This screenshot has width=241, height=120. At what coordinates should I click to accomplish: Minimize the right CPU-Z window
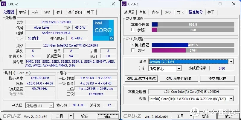point(206,4)
